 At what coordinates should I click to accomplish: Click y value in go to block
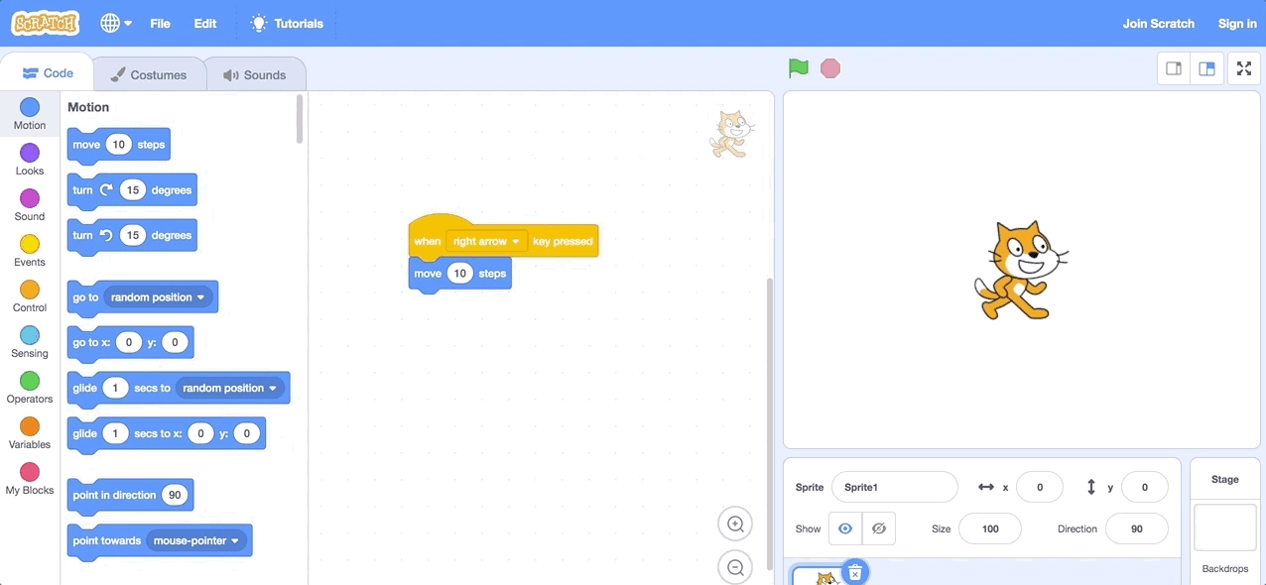click(x=175, y=343)
